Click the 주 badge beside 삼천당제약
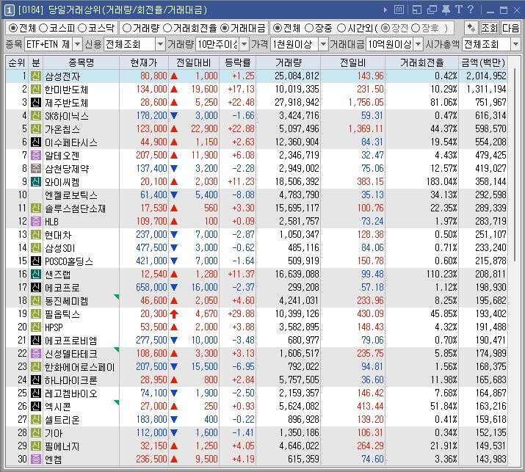The image size is (525, 472). coord(36,168)
